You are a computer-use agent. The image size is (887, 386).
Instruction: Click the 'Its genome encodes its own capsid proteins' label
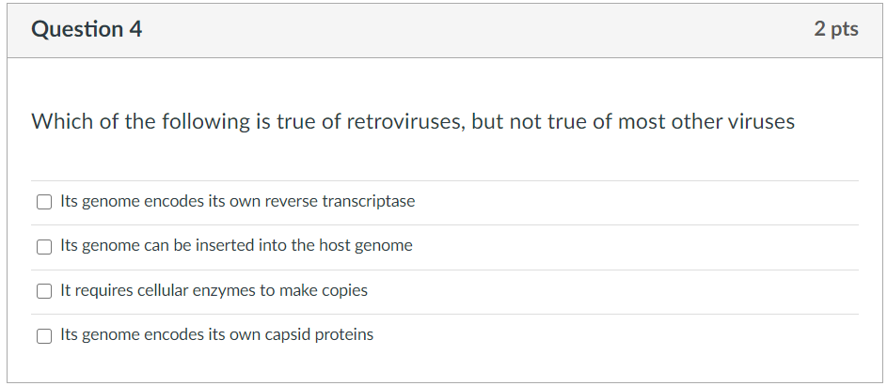tap(216, 334)
